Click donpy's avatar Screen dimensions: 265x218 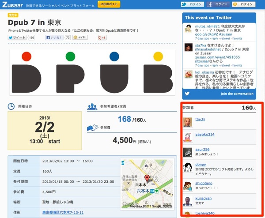[x=188, y=167]
